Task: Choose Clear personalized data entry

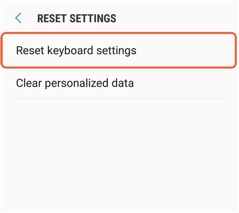Action: (119, 83)
